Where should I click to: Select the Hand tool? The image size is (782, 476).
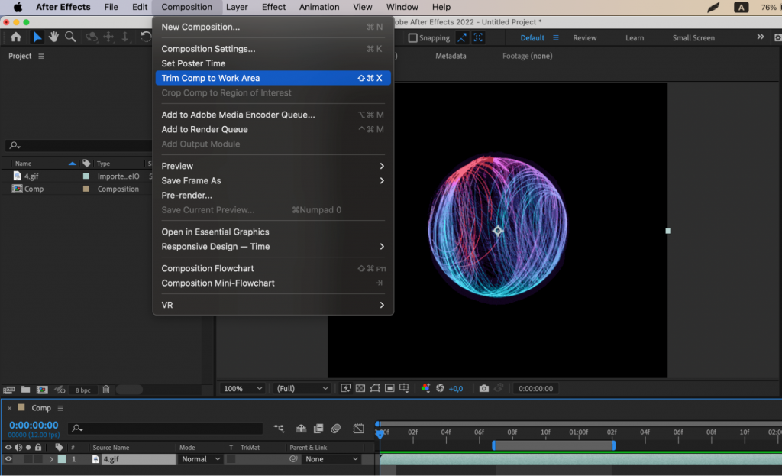[53, 37]
